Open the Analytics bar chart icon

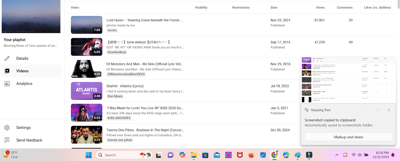pyautogui.click(x=7, y=83)
